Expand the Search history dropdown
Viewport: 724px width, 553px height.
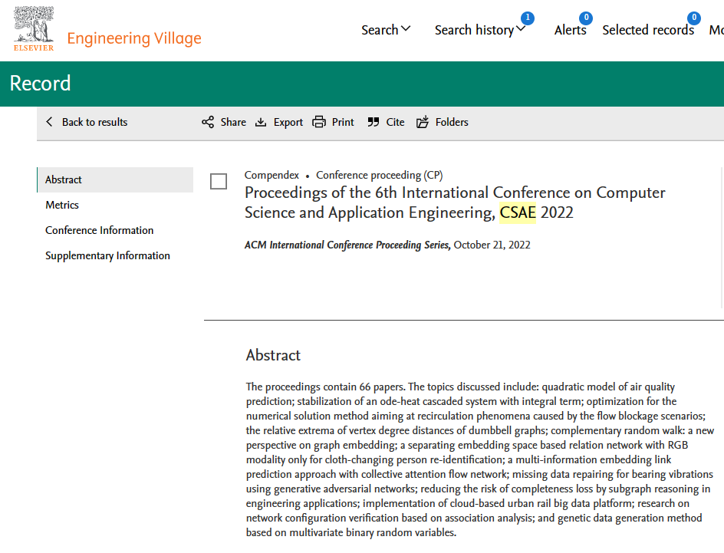tap(479, 30)
